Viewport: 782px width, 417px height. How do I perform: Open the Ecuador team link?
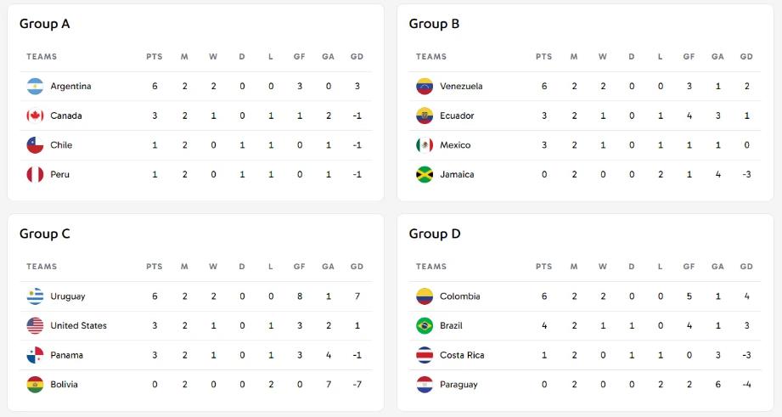pos(457,116)
